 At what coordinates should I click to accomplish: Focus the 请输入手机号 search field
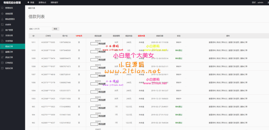tap(40, 29)
